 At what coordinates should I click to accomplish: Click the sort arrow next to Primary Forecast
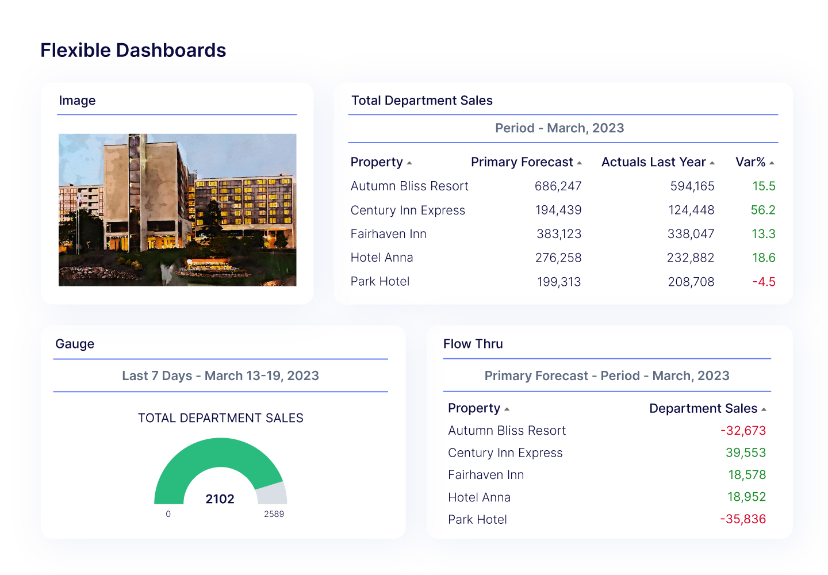[x=580, y=163]
